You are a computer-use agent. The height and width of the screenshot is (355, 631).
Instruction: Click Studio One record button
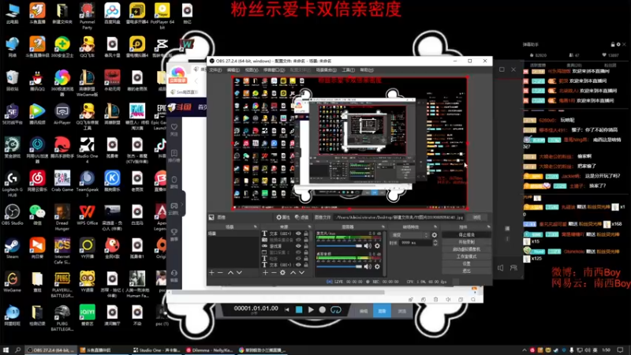point(323,309)
